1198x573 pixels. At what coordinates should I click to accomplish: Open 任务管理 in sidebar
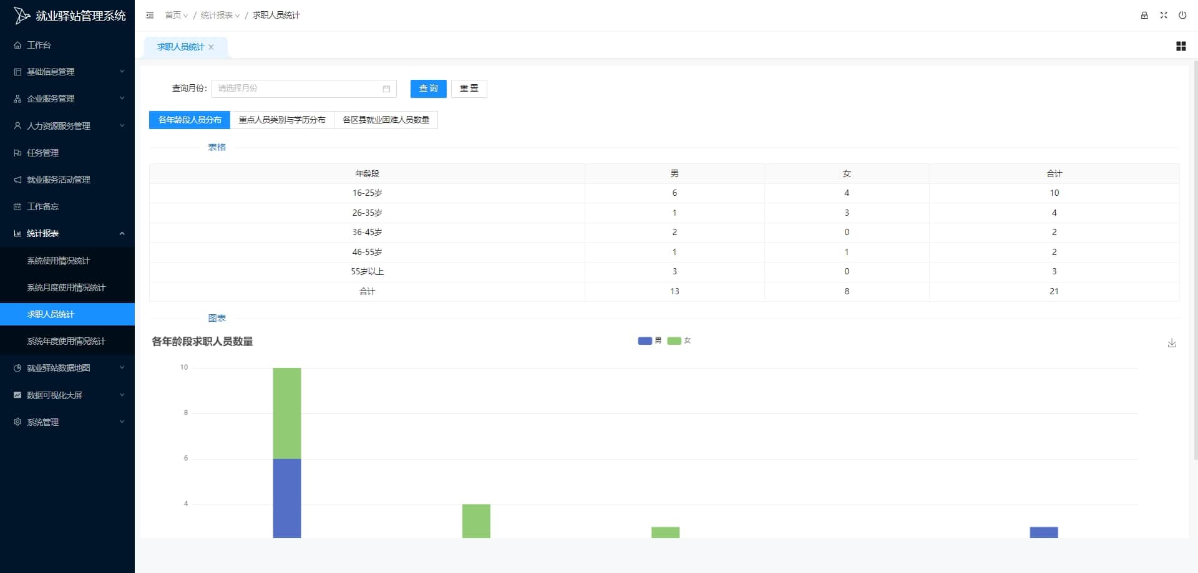click(67, 153)
